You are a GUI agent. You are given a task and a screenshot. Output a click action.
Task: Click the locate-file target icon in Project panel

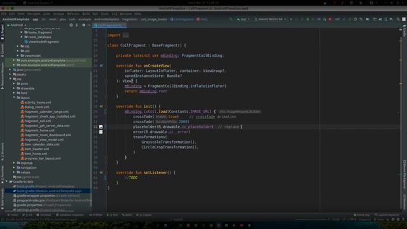pos(71,25)
